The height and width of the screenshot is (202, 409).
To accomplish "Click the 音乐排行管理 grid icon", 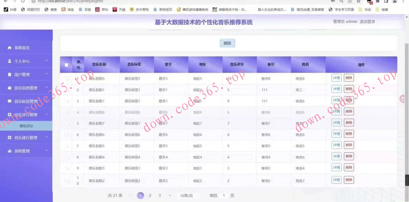I will pos(10,137).
